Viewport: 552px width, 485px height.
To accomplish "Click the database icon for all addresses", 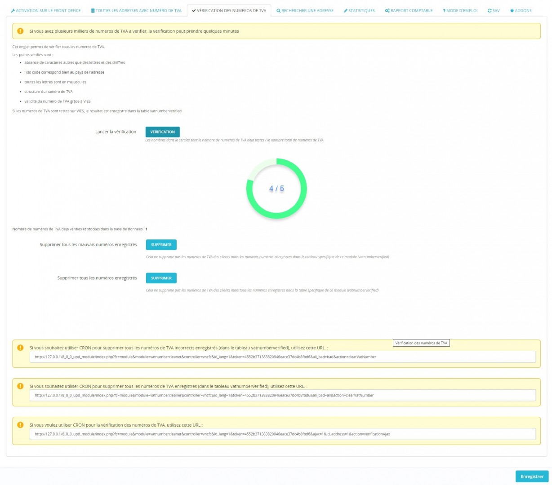I will click(93, 11).
